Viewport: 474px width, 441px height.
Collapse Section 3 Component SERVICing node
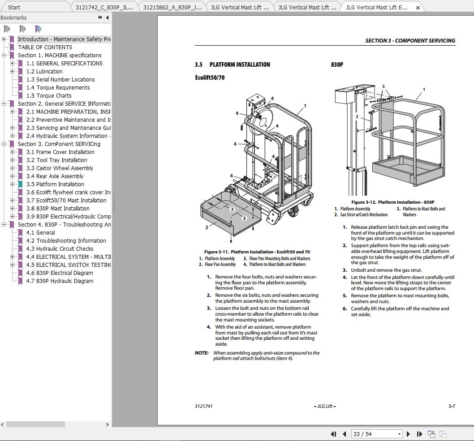point(4,144)
